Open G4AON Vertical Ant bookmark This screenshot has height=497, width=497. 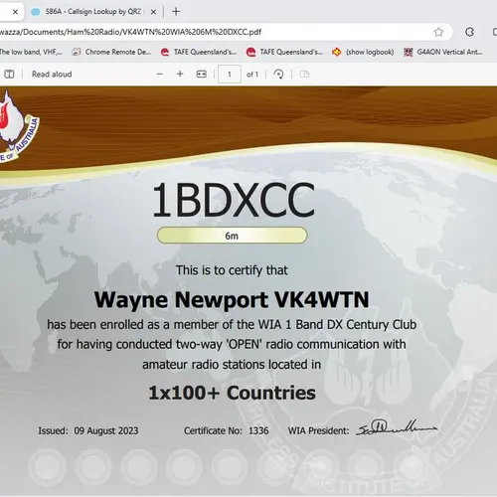click(443, 52)
